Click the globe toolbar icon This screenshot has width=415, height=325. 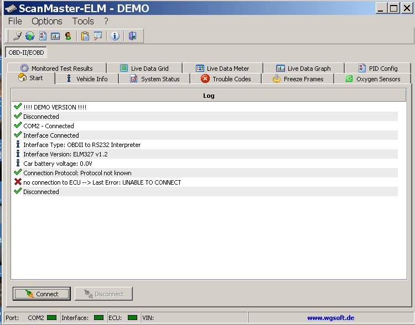tap(30, 36)
